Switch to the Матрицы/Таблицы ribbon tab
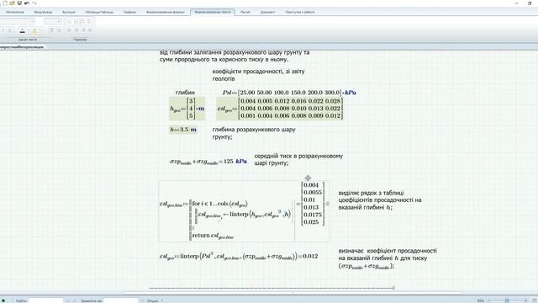 pos(99,12)
